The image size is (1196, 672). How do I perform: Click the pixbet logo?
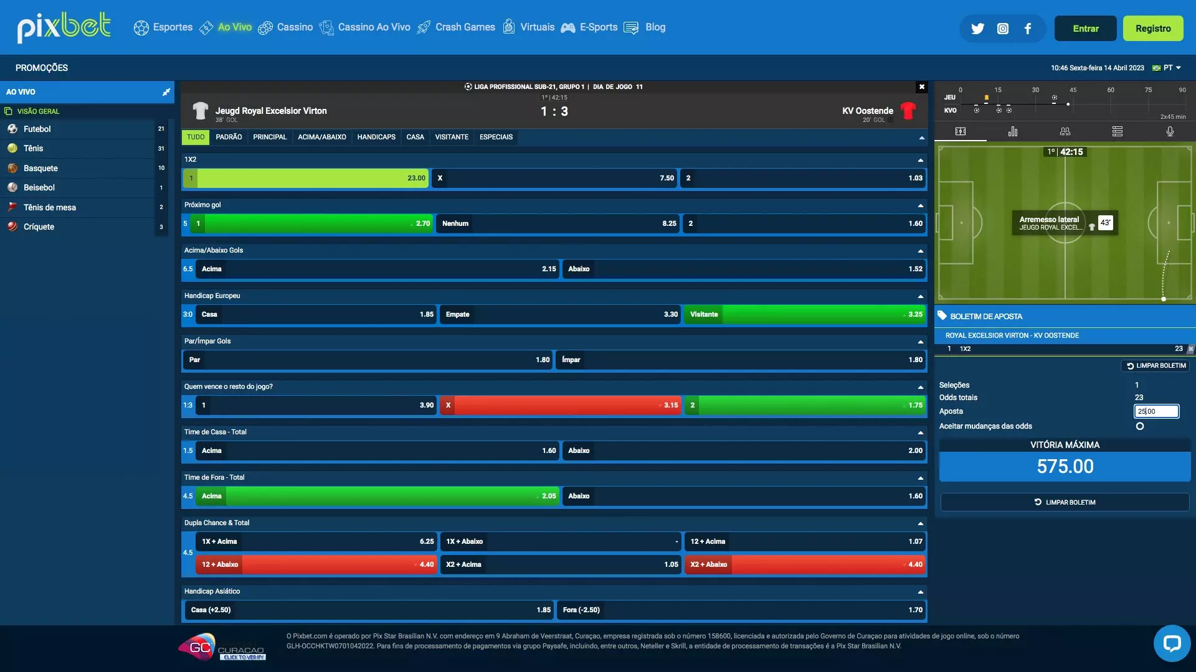pos(64,27)
